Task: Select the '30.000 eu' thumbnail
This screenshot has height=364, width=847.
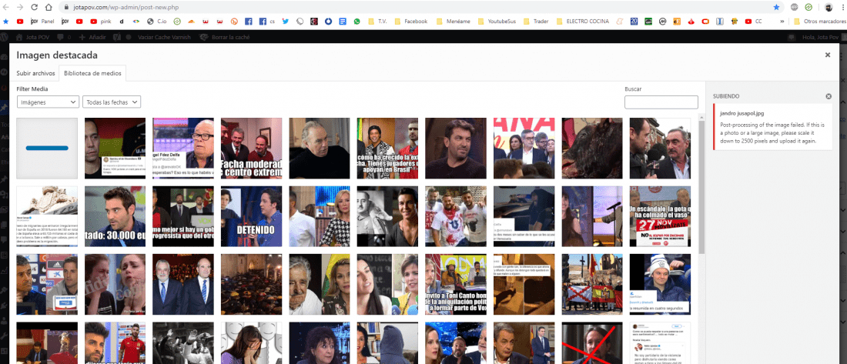Action: [115, 216]
